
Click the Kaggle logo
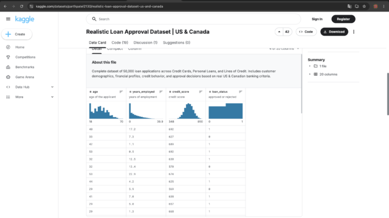[x=24, y=19]
